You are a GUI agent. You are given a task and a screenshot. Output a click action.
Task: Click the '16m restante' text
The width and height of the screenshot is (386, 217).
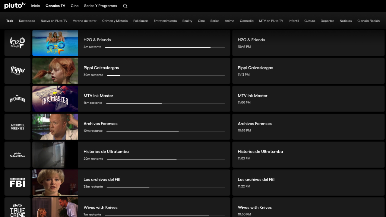point(93,103)
